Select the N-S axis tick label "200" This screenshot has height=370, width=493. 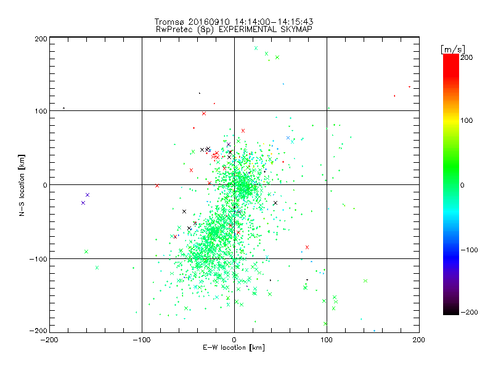41,39
